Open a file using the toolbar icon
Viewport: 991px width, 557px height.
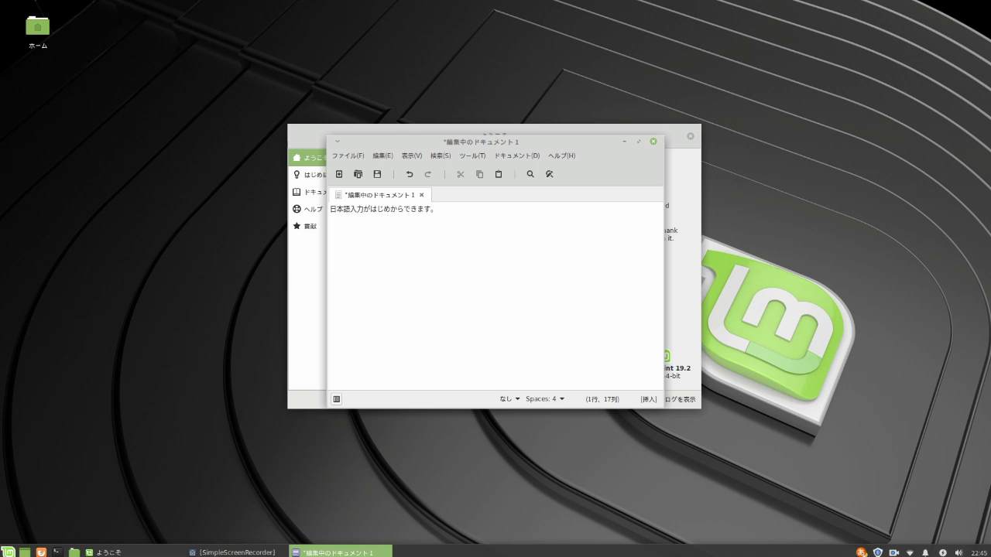(x=358, y=173)
